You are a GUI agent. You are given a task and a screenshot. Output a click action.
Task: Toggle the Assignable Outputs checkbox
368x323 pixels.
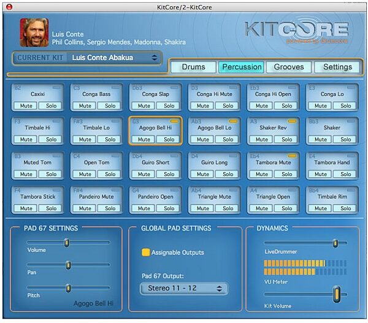coord(145,253)
